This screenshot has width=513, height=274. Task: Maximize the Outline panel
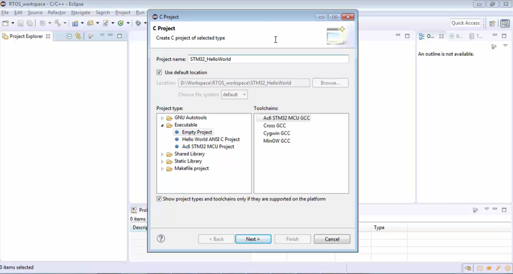pos(504,36)
